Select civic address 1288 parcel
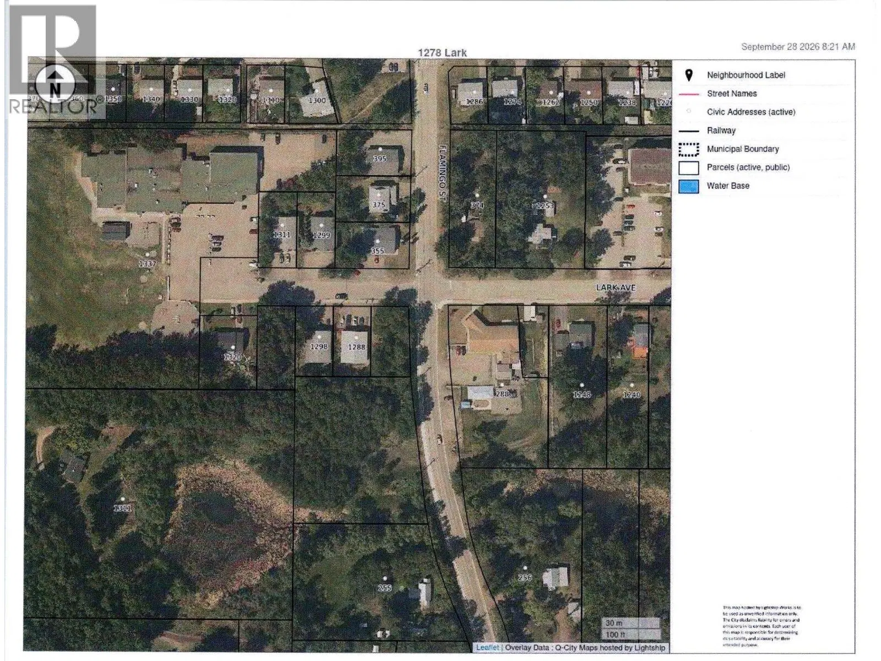This screenshot has width=881, height=661. point(356,347)
